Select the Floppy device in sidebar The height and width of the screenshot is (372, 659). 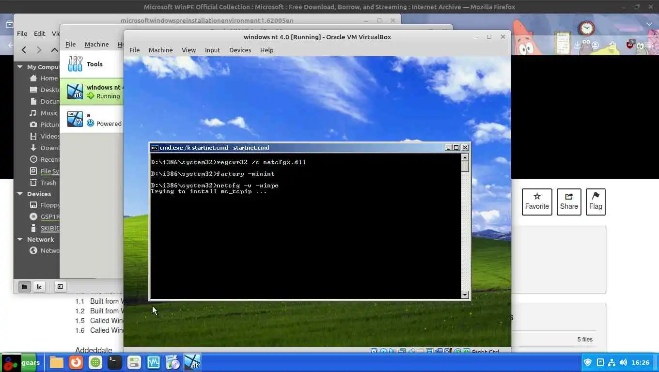44,205
